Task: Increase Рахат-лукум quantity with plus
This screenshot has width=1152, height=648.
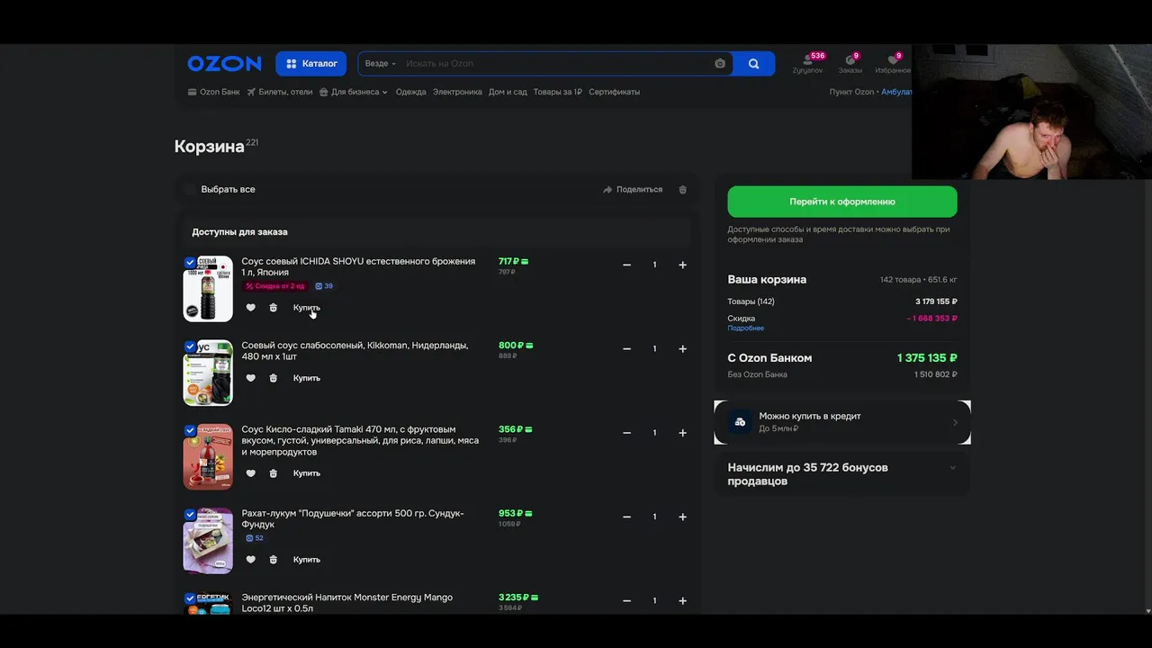Action: (682, 517)
